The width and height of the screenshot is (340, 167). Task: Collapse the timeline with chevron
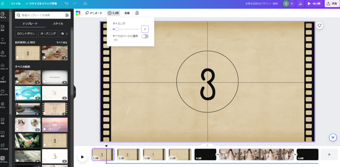point(208,145)
